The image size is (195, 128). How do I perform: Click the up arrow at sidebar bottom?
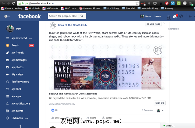[20, 126]
